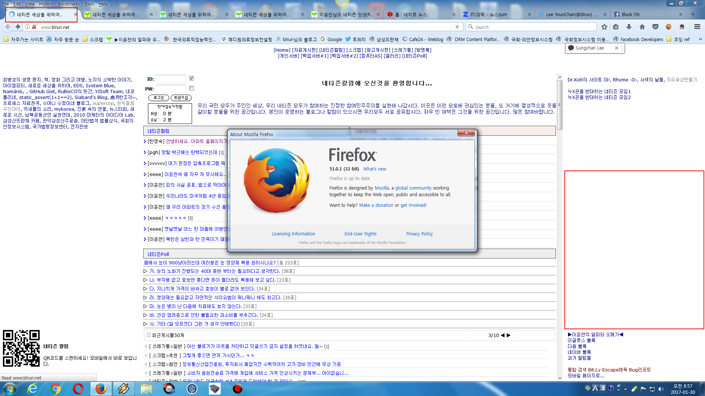Switch to the Illsok Oh Facebook tab

pos(648,14)
